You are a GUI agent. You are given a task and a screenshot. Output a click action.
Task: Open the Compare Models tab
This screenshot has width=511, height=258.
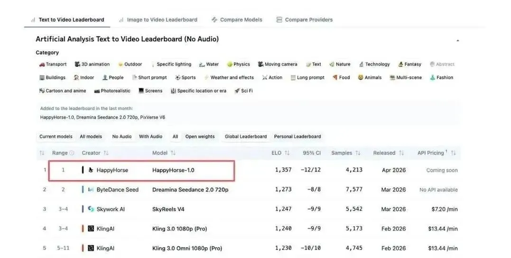coord(237,19)
